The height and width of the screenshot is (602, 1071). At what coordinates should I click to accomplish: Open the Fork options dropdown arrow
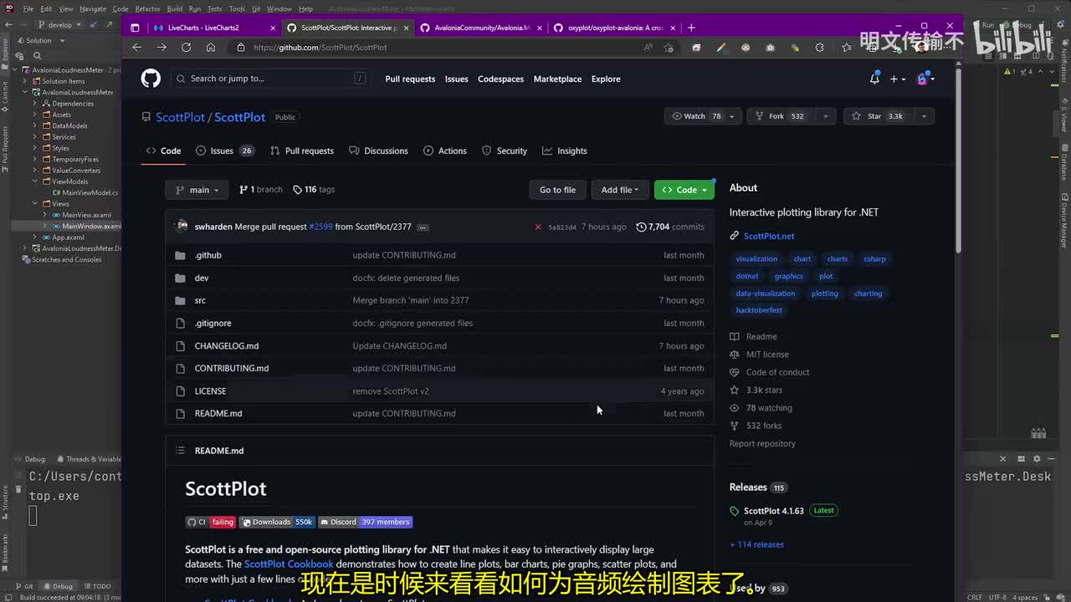tap(825, 116)
